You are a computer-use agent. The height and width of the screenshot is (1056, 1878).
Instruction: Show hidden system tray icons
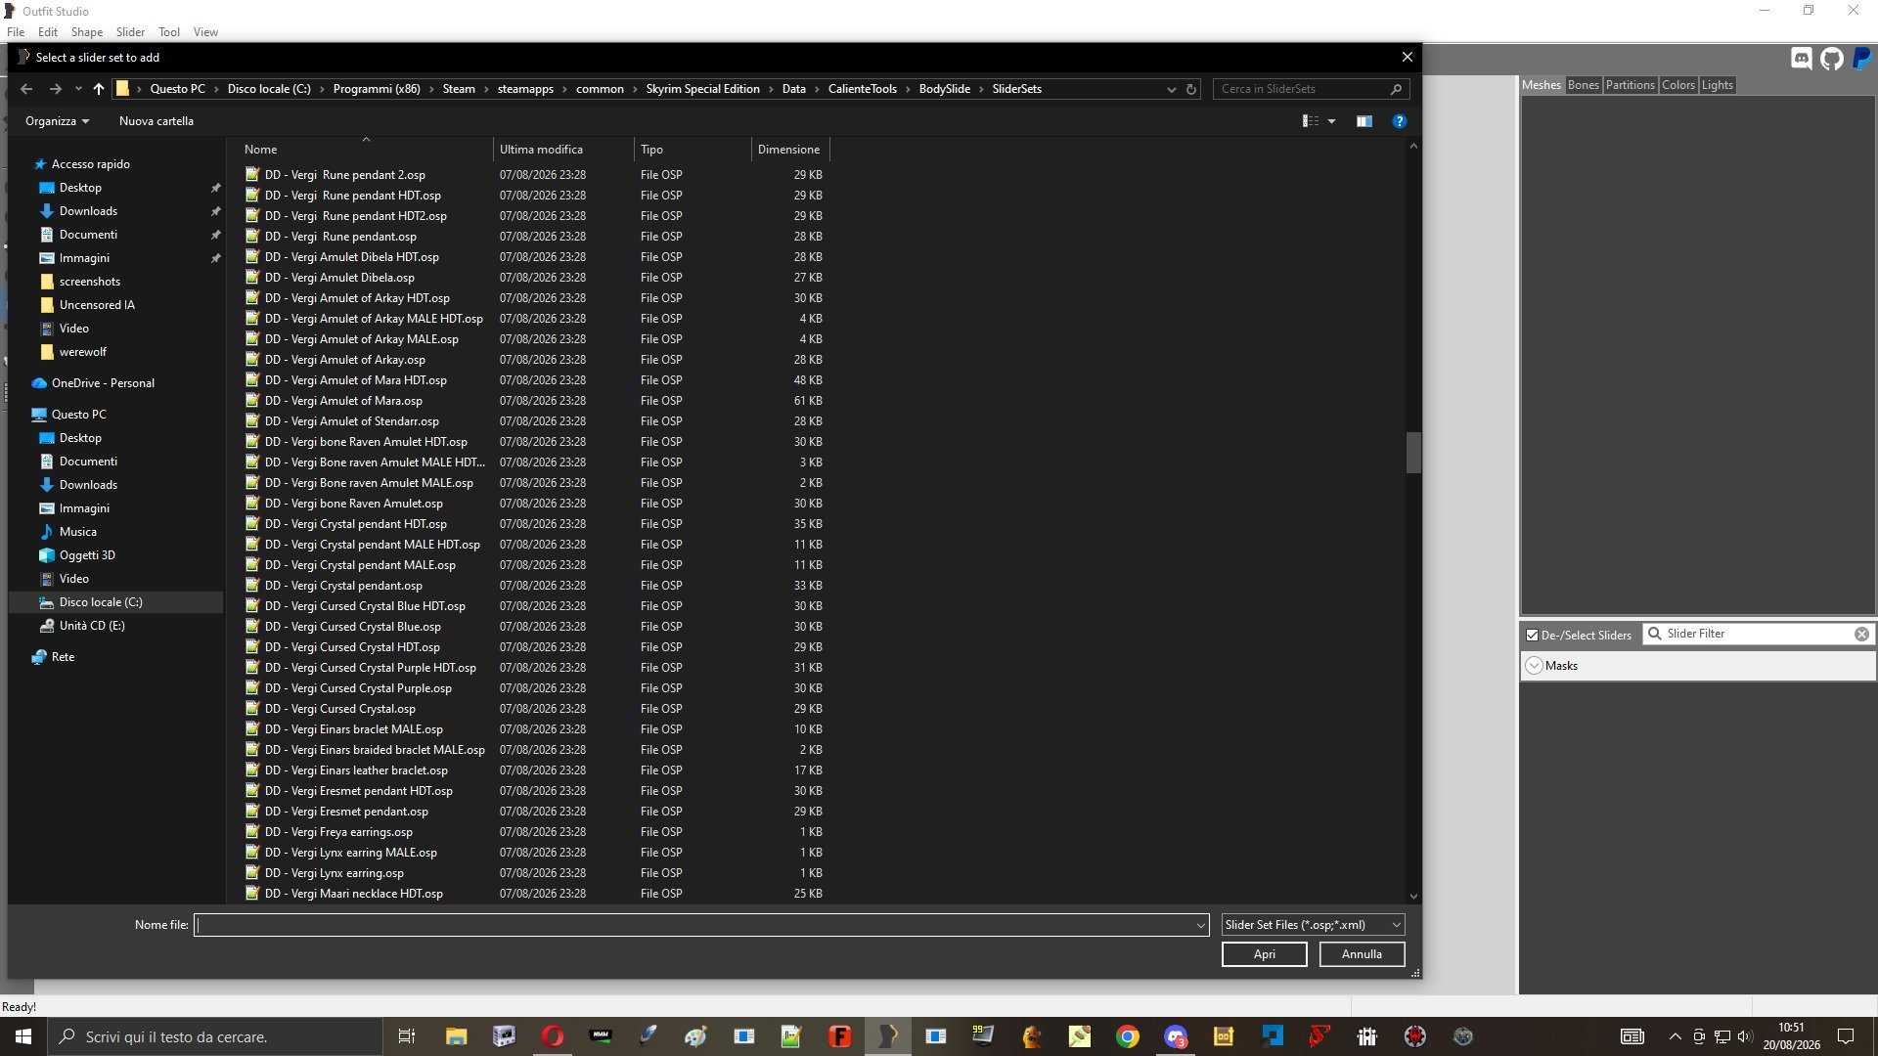(1675, 1036)
